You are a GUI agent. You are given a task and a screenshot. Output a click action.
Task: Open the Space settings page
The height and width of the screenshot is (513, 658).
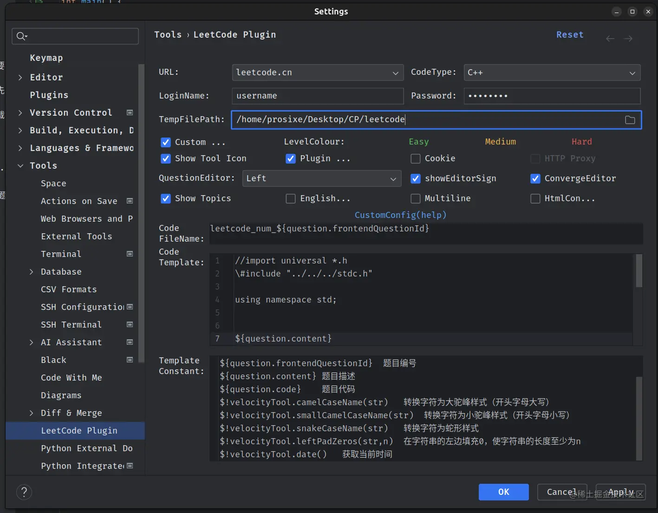click(53, 183)
